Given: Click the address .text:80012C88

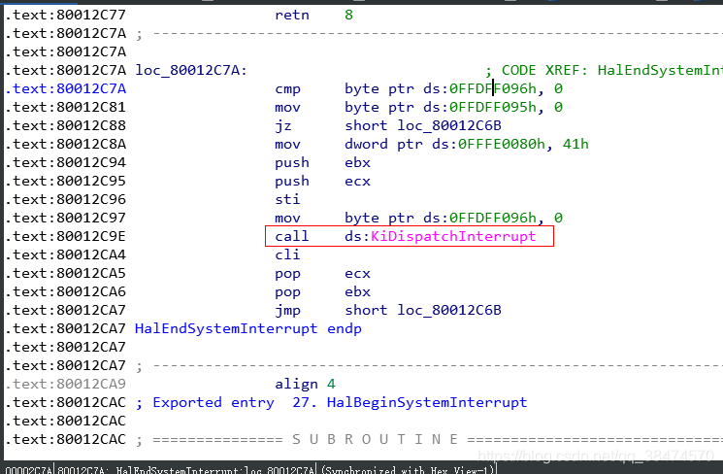Looking at the screenshot, I should coord(65,125).
